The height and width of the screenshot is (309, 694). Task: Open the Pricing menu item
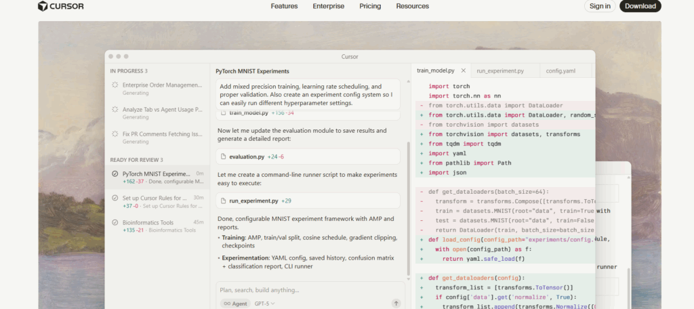(x=370, y=6)
